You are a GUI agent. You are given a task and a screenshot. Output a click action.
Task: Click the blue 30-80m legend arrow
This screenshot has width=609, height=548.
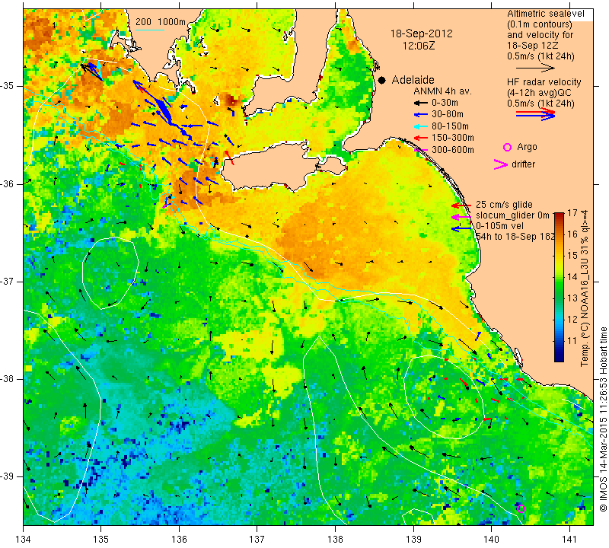pyautogui.click(x=421, y=115)
